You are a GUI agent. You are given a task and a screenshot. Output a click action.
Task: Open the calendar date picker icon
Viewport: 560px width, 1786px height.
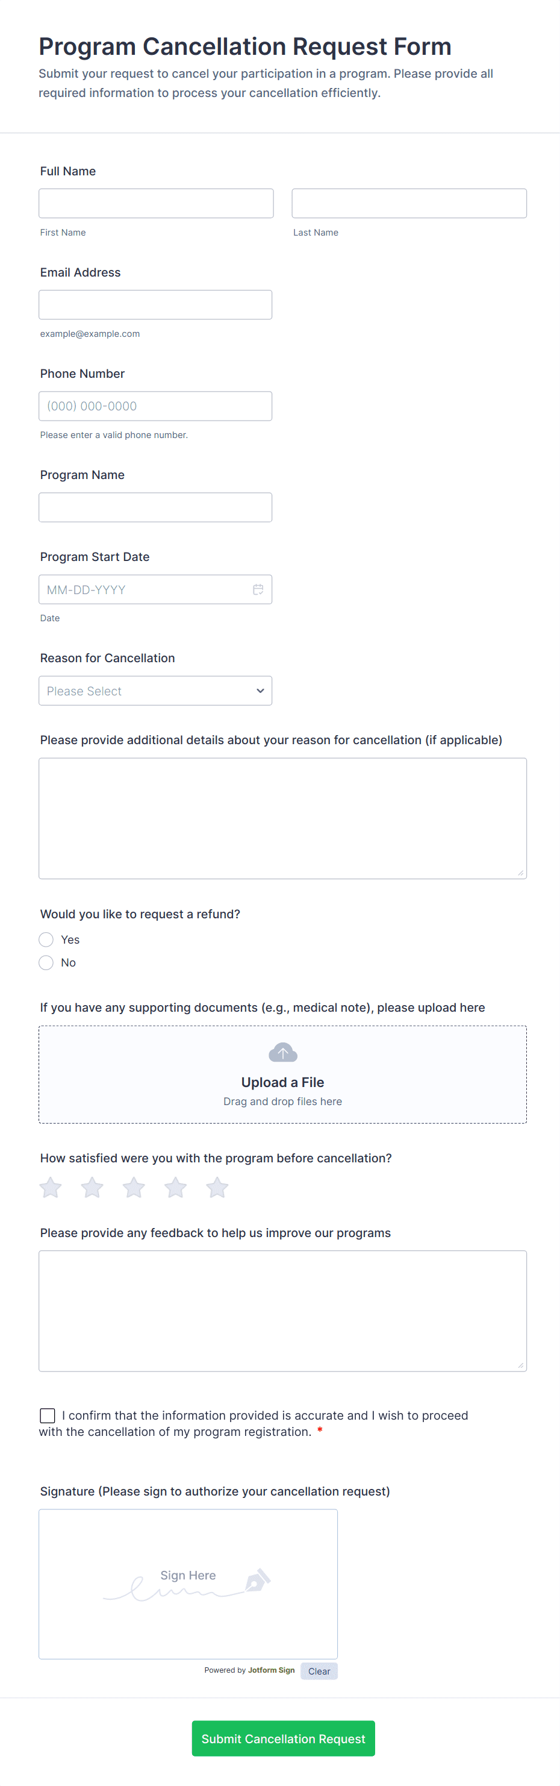click(x=258, y=589)
